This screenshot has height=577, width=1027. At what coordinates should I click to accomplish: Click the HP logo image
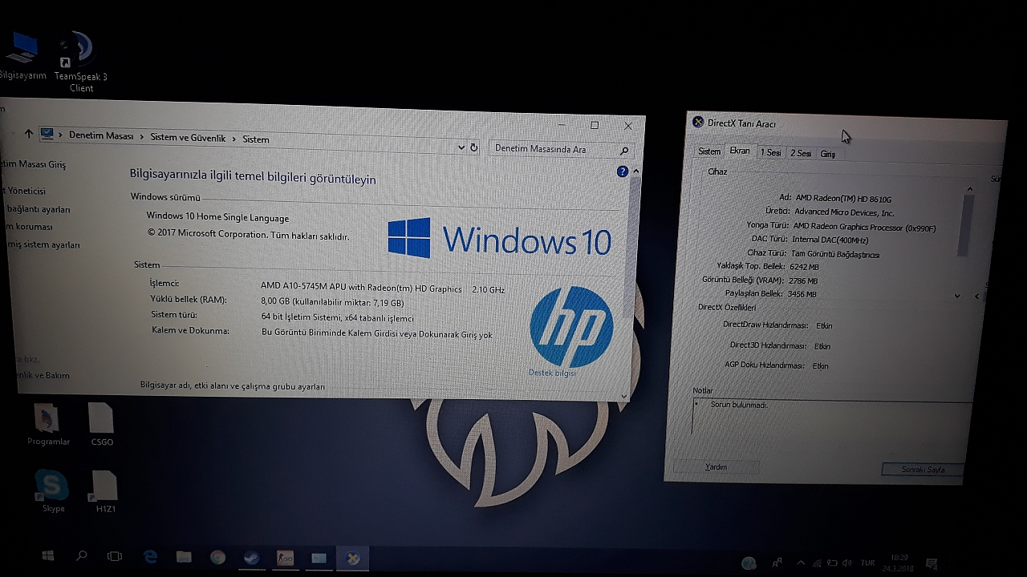[571, 327]
